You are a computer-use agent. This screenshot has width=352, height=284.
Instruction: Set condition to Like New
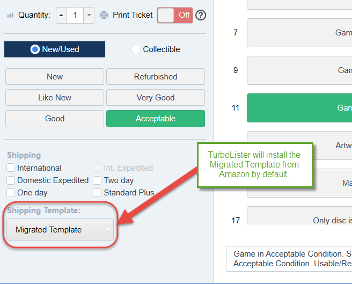pyautogui.click(x=55, y=98)
